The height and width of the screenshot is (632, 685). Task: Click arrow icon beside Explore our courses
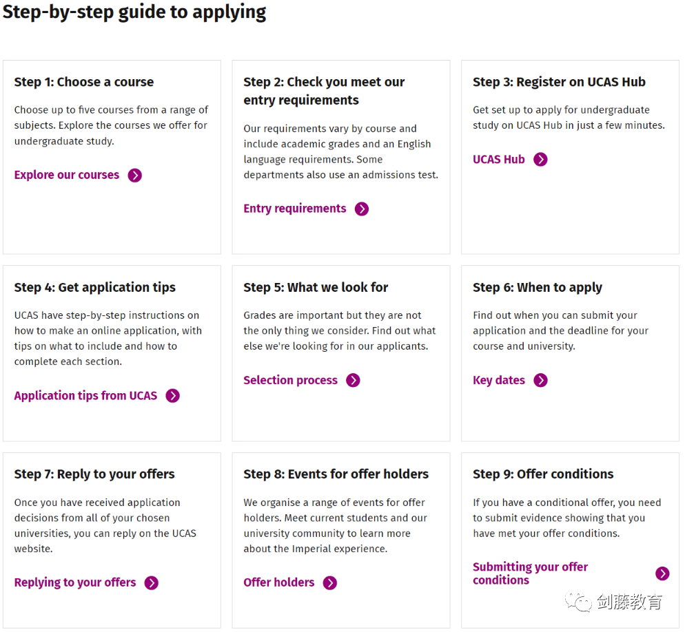click(134, 176)
